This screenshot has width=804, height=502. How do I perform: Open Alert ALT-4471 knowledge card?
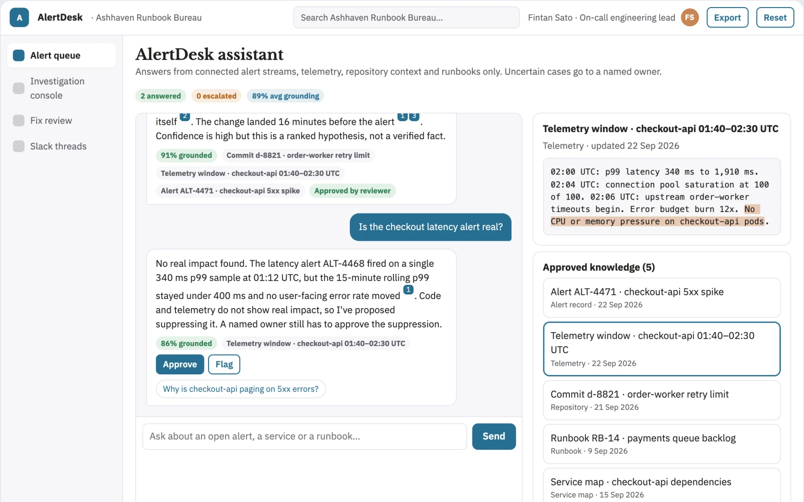662,297
